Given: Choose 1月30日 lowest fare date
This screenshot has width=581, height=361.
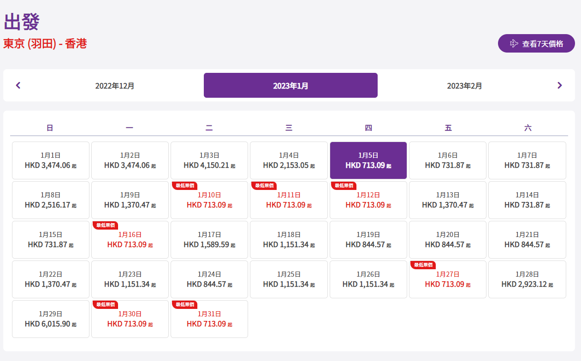Looking at the screenshot, I should pos(130,319).
